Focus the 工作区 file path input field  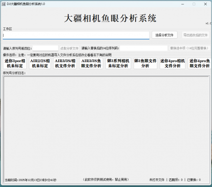pos(76,35)
